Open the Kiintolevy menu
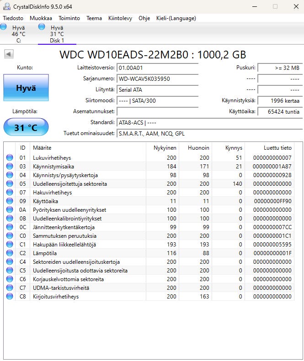Viewport: 304px width, 361px height. [120, 18]
